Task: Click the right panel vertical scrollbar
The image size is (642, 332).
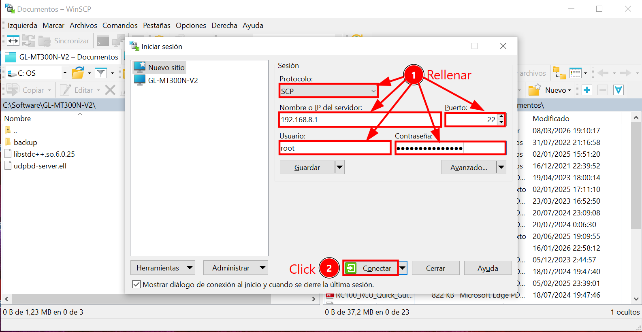Action: point(636,175)
